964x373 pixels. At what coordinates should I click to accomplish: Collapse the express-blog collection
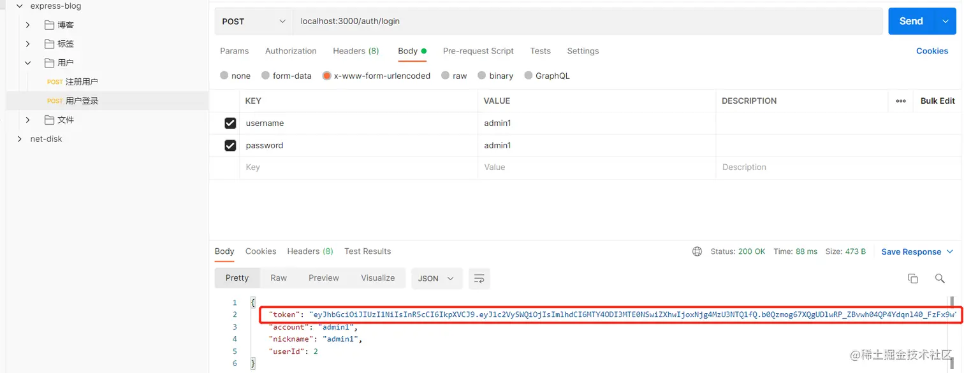click(x=19, y=6)
